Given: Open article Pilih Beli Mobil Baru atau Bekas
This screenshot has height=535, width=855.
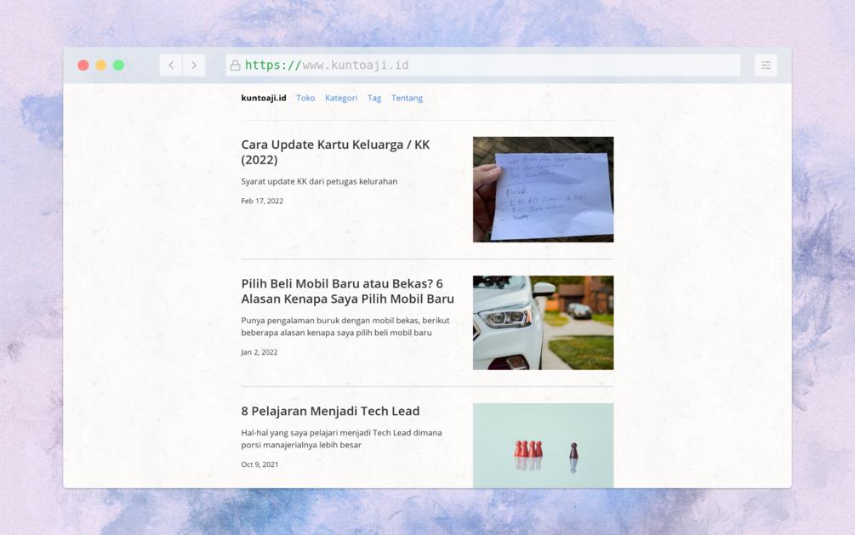Looking at the screenshot, I should tap(347, 291).
